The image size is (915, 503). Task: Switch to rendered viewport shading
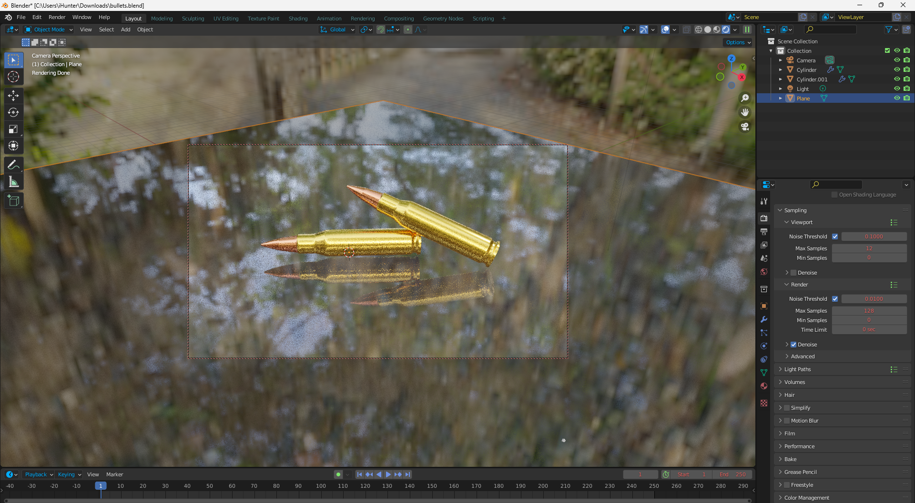click(726, 30)
